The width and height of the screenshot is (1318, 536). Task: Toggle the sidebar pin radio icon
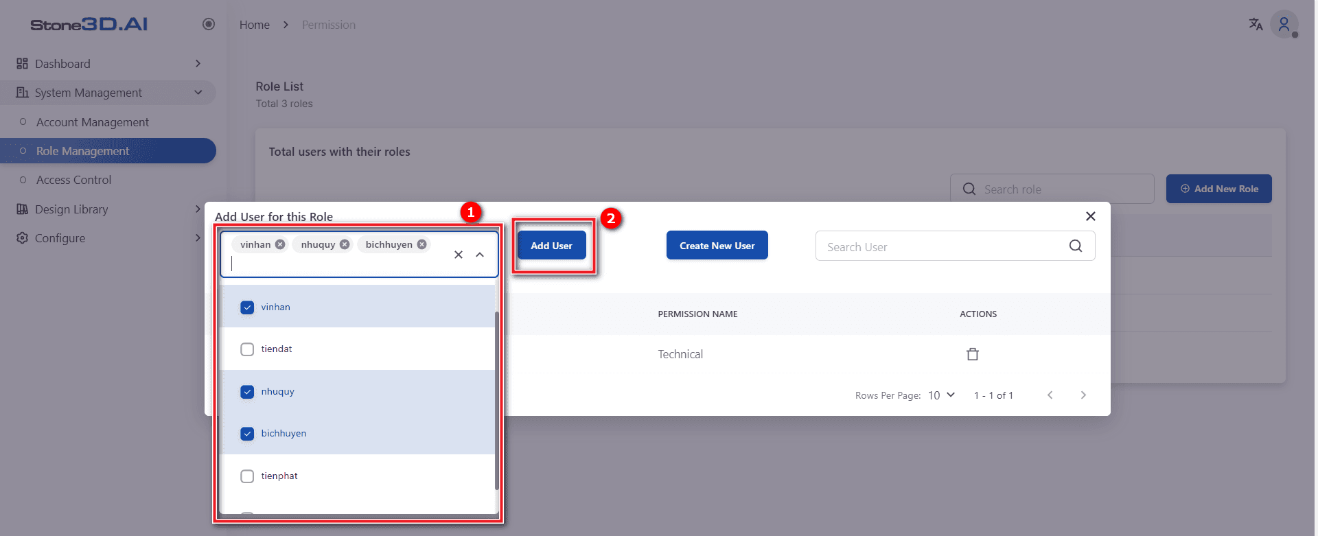209,24
